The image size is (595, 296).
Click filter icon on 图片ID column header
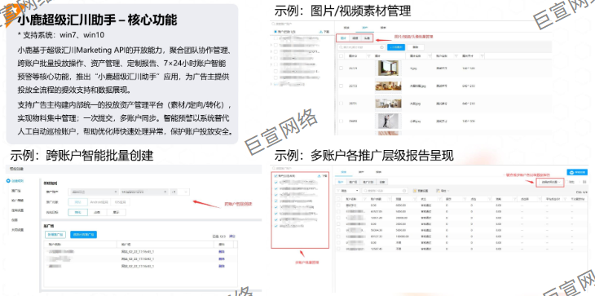point(369,56)
